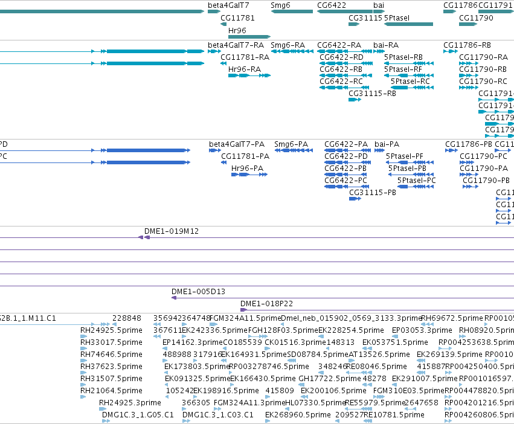Viewport: 514px width, 424px height.
Task: Select the 5PtaseI gene bar glyph
Action: [x=408, y=24]
